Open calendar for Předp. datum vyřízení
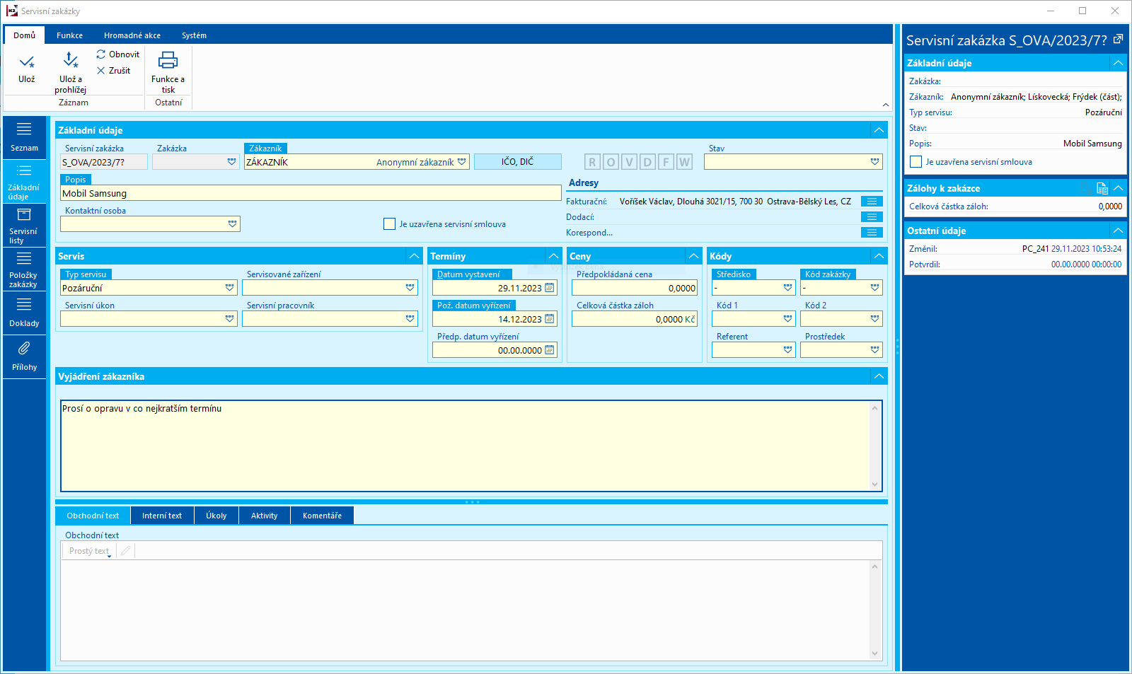 (x=550, y=350)
